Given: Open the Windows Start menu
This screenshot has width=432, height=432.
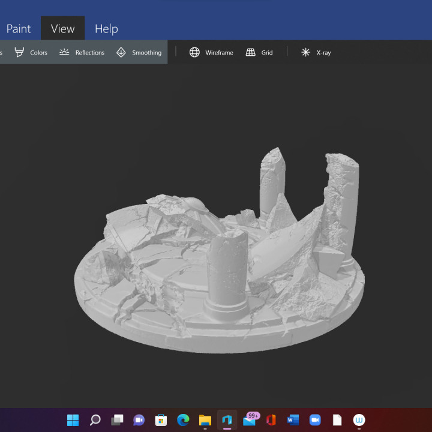Looking at the screenshot, I should pos(73,420).
